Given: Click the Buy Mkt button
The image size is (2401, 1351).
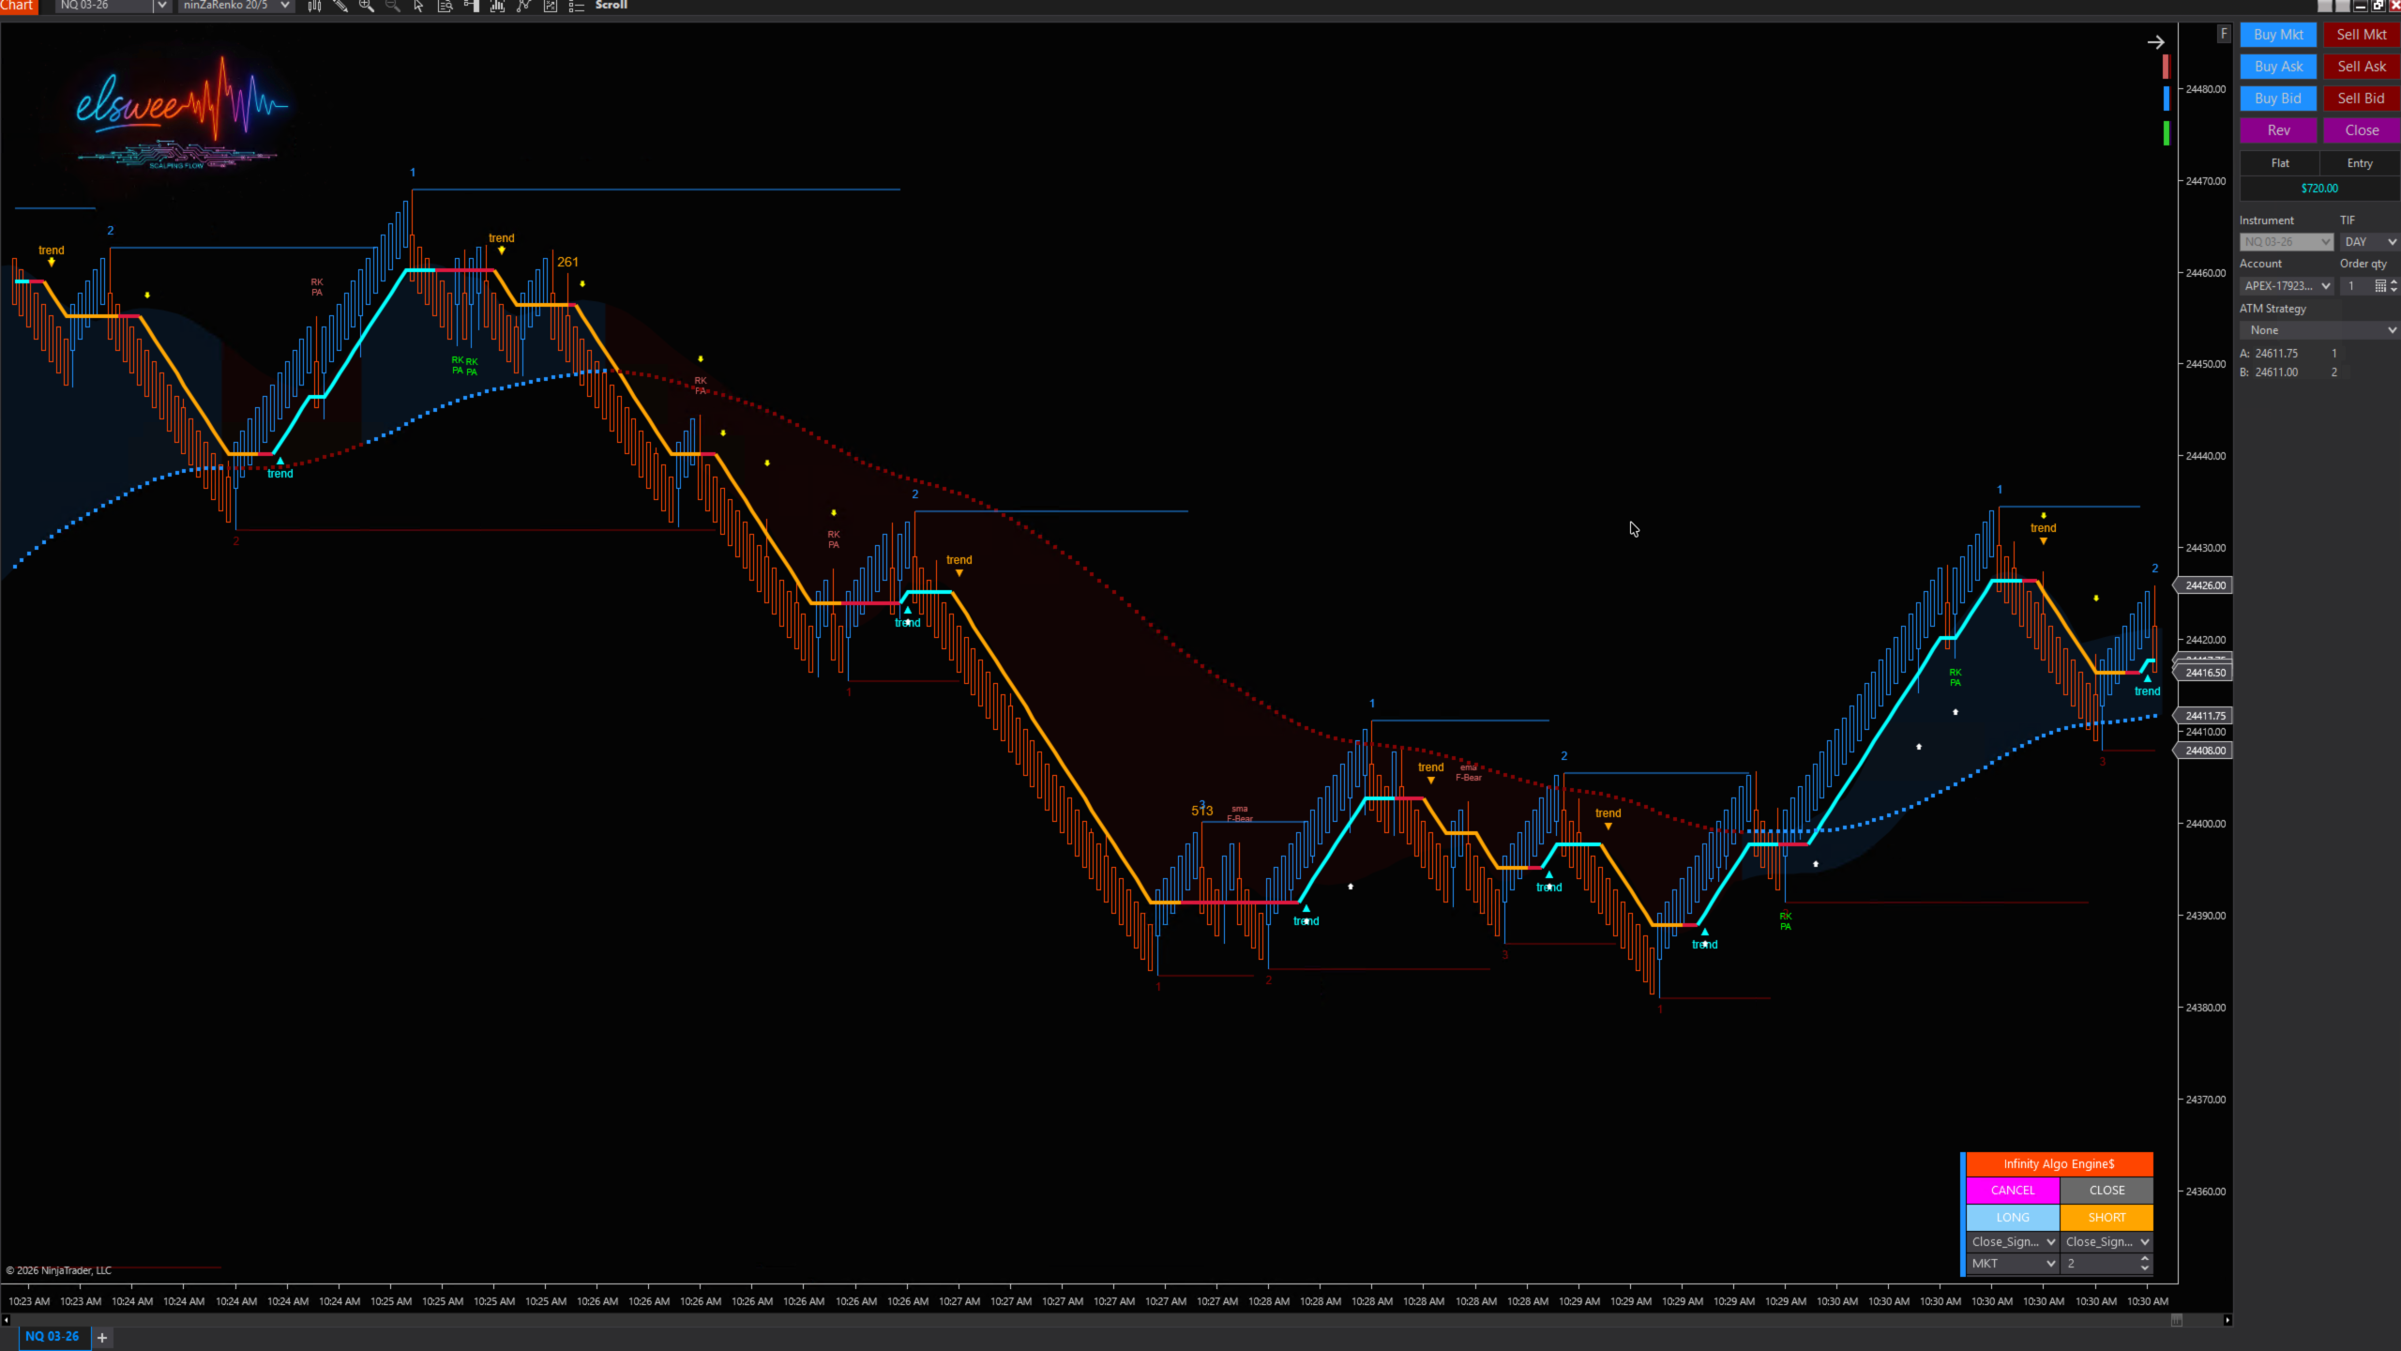Looking at the screenshot, I should (2278, 35).
